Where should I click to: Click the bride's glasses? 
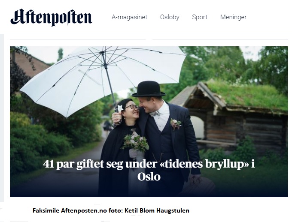click(132, 107)
